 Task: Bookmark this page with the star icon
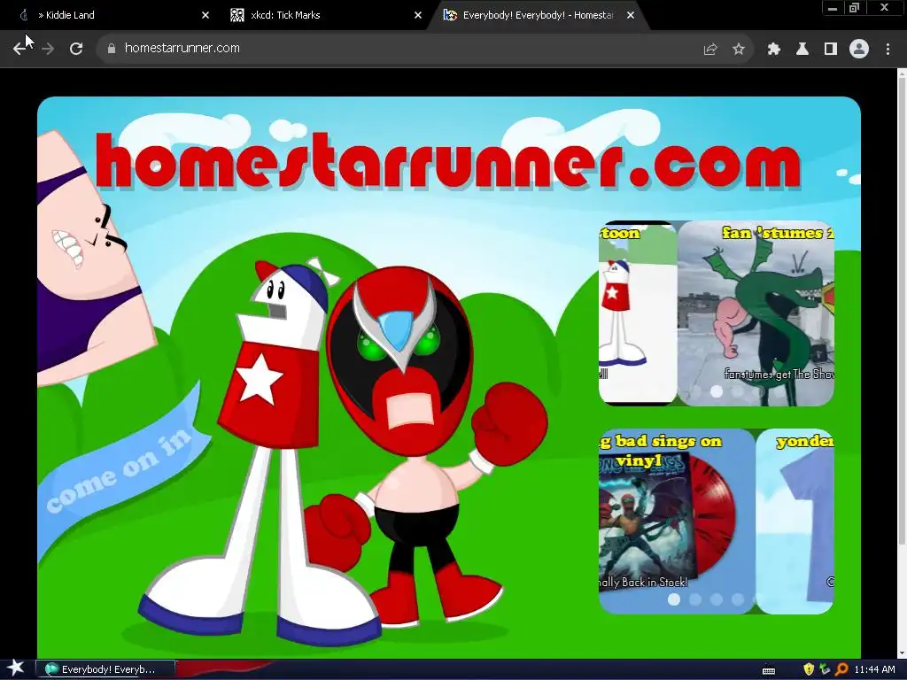(x=739, y=50)
